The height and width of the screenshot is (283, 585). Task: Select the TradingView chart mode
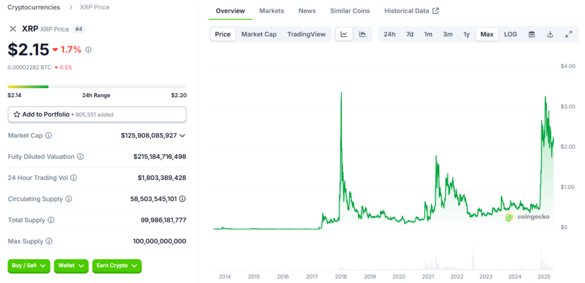click(306, 34)
